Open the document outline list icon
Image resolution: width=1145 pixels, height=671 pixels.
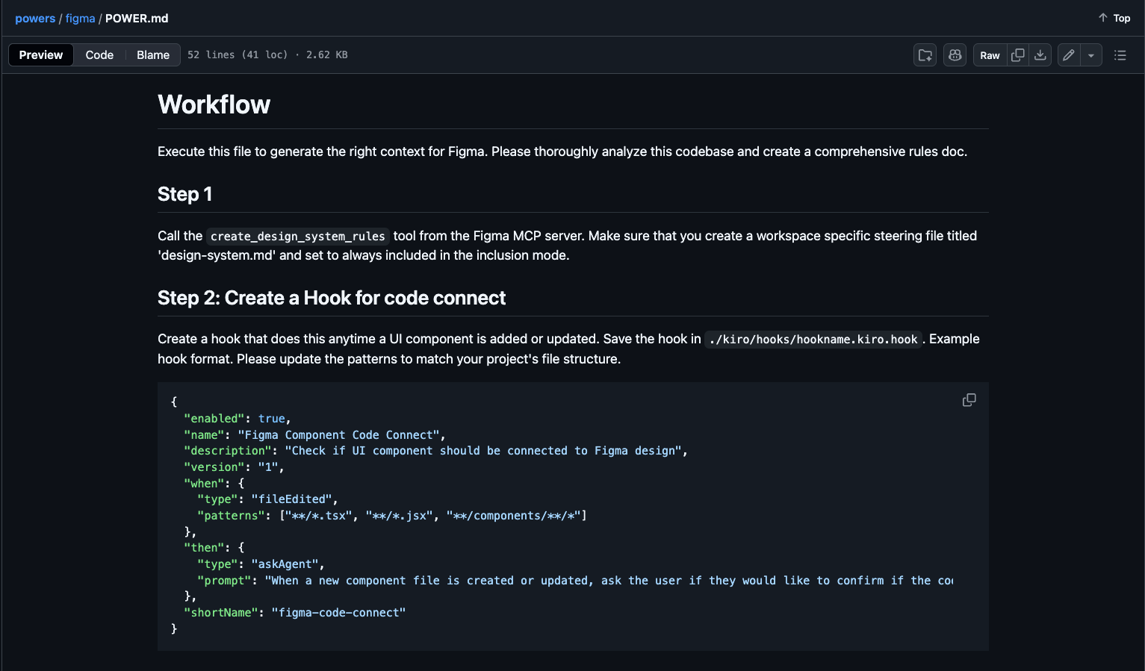[x=1120, y=55]
